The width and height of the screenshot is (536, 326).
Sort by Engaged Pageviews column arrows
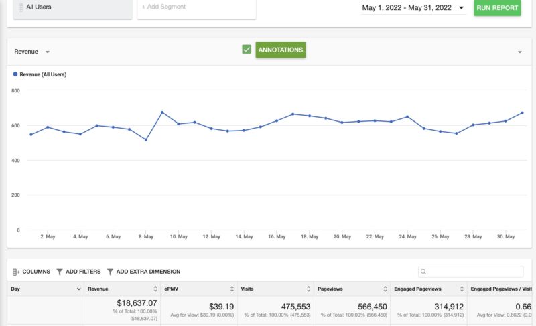[x=461, y=289]
